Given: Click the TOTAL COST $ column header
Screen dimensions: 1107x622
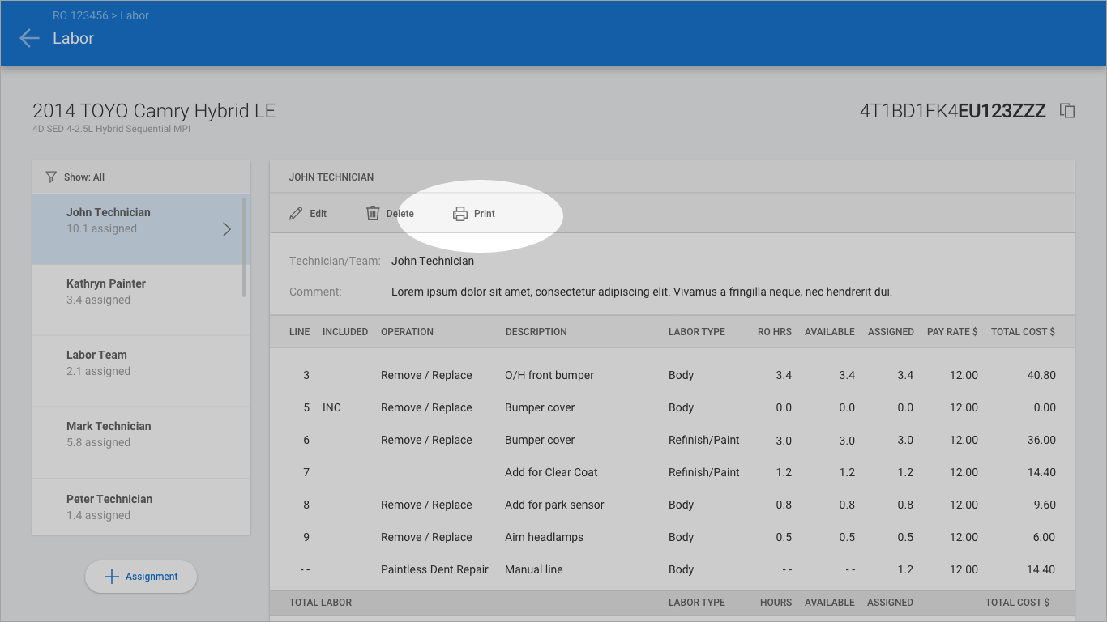Looking at the screenshot, I should pyautogui.click(x=1023, y=332).
